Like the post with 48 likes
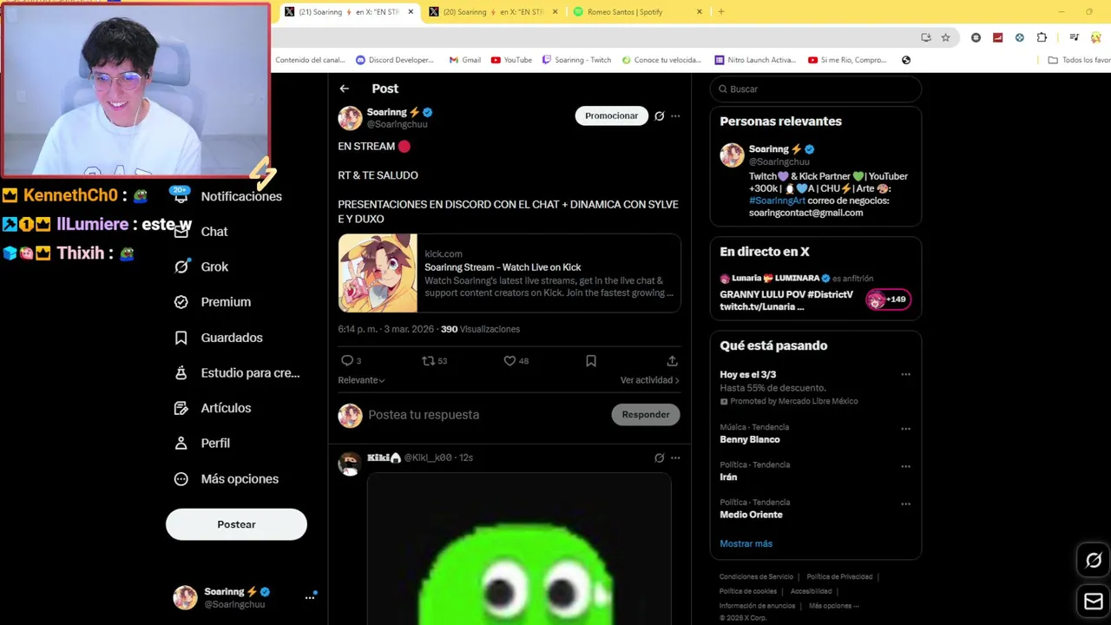1111x625 pixels. point(509,360)
